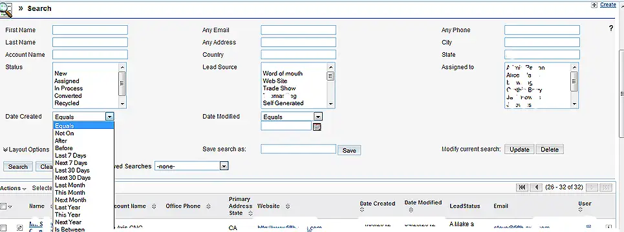Go to the next page of results

point(592,187)
